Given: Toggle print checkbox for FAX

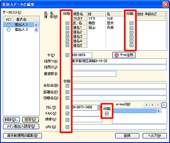Looking at the screenshot, I should 67,114.
